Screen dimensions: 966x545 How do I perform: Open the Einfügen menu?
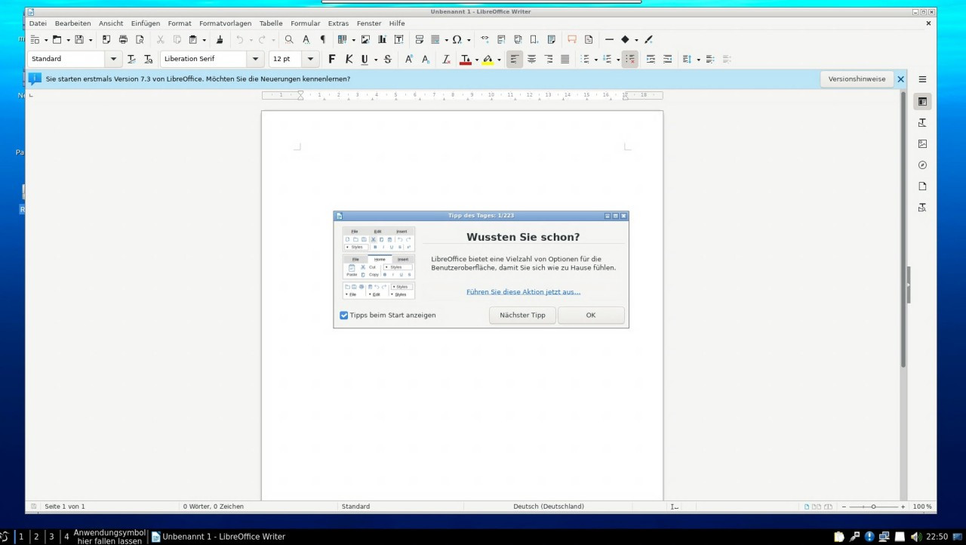pyautogui.click(x=146, y=23)
